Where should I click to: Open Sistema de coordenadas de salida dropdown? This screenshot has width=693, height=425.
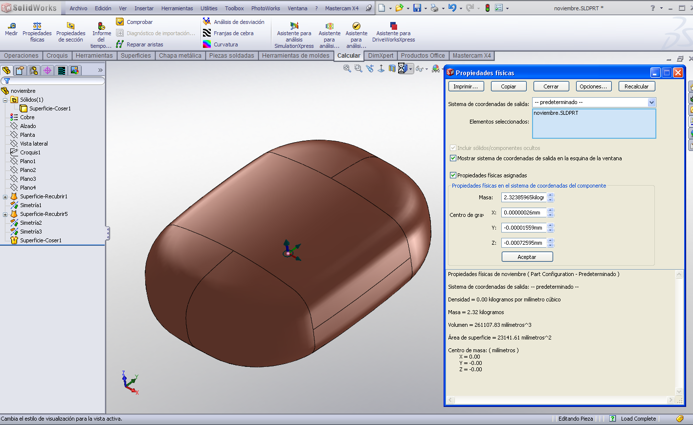point(651,102)
